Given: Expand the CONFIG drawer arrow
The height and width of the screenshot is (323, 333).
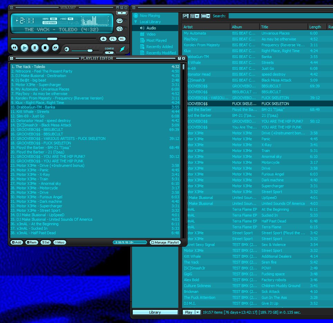Looking at the screenshot, I should coord(110,53).
